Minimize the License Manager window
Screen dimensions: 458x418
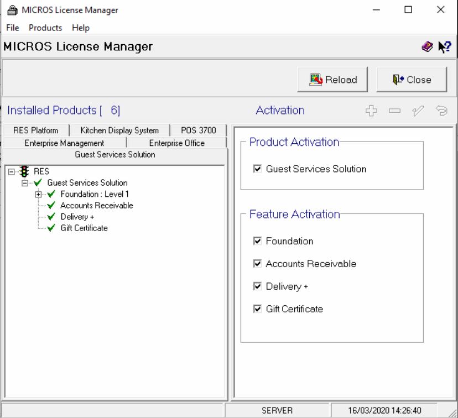pos(376,10)
